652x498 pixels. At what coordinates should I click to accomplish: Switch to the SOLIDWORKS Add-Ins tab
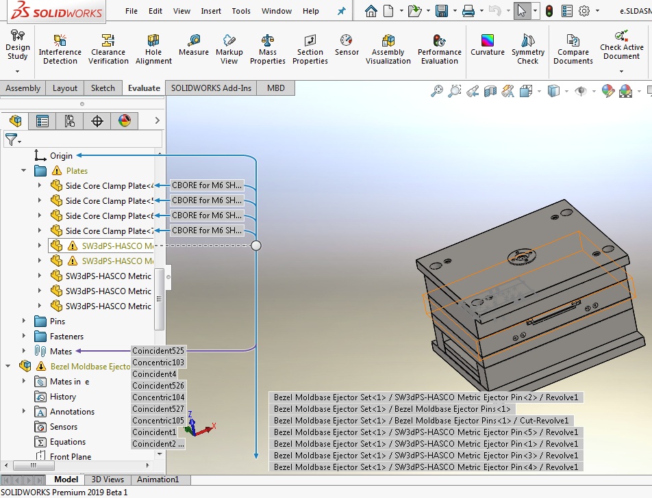coord(211,88)
